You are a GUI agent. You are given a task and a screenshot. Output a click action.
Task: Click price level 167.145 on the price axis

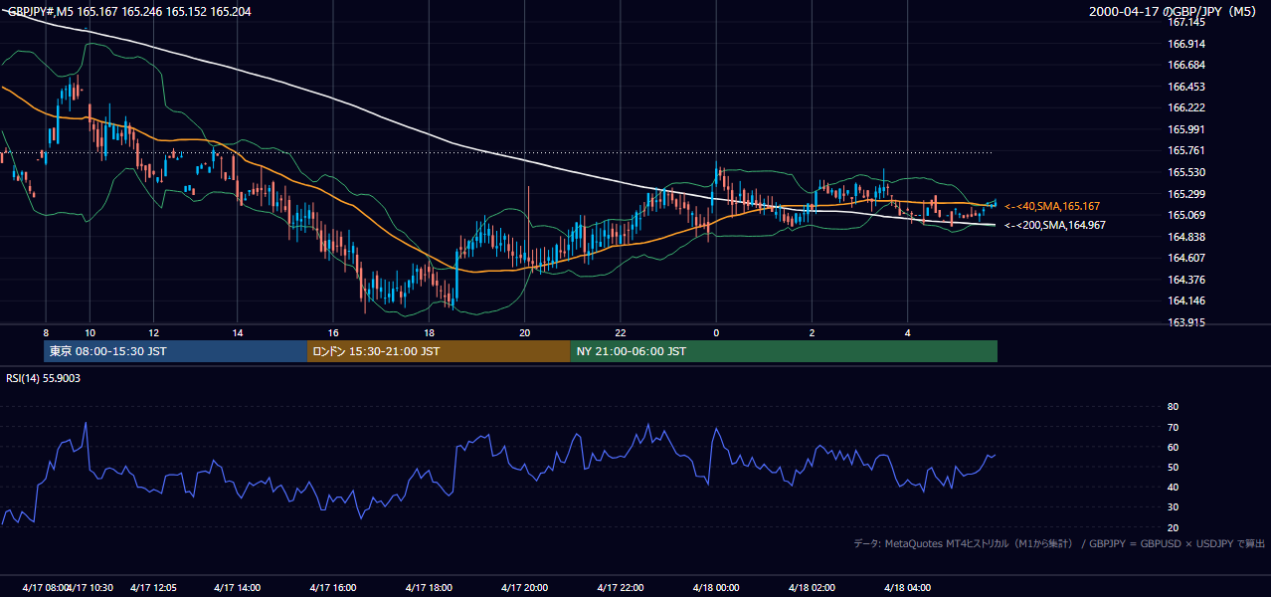[x=1186, y=22]
